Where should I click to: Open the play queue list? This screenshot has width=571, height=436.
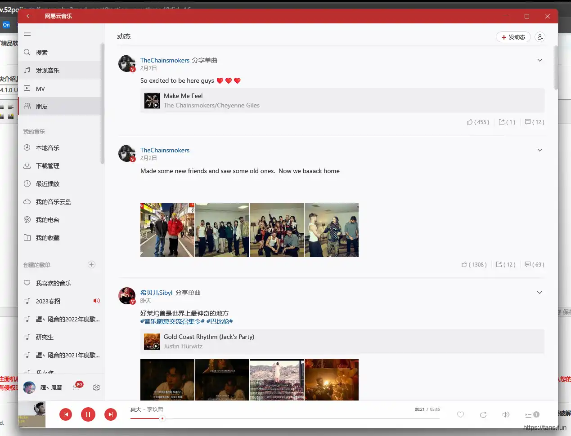pyautogui.click(x=532, y=414)
